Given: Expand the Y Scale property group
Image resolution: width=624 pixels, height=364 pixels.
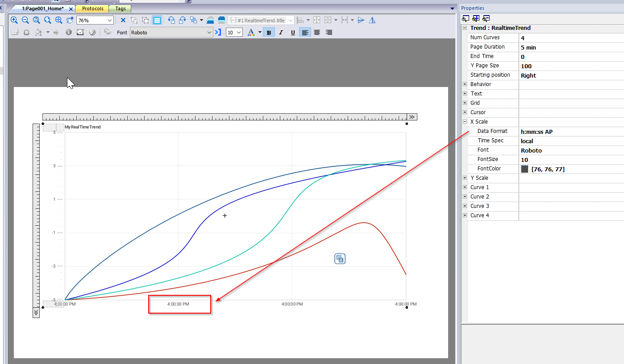Looking at the screenshot, I should point(465,178).
